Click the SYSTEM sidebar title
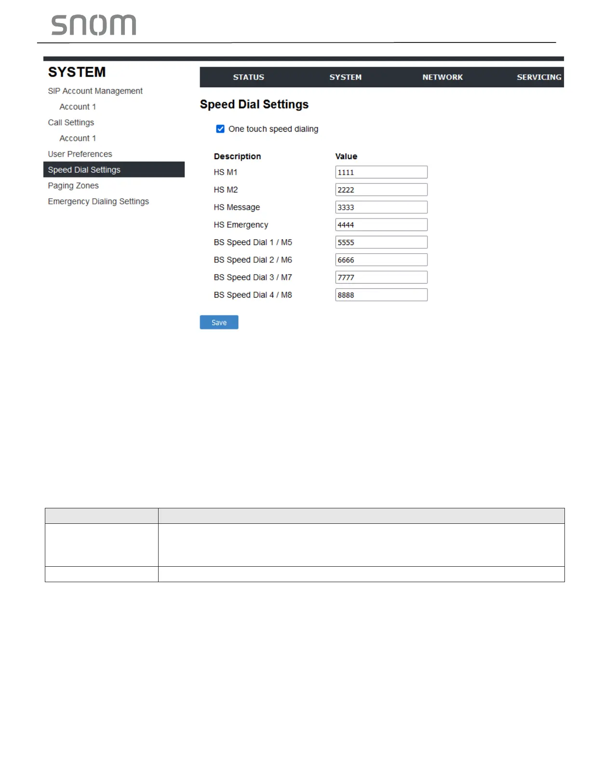The height and width of the screenshot is (764, 590). [x=77, y=72]
